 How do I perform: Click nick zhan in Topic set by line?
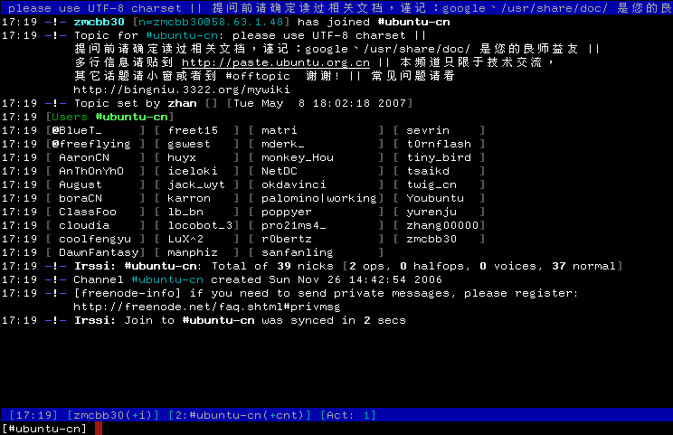click(182, 103)
